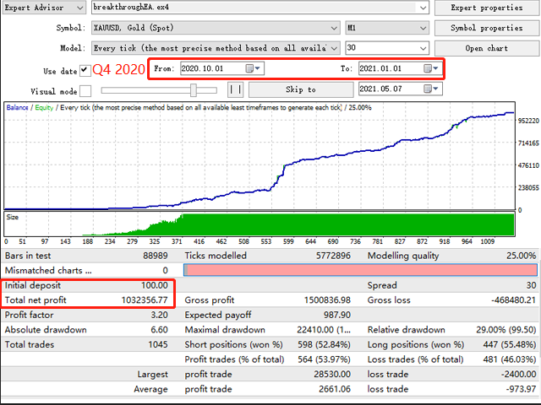
Task: Open the To date calendar picker
Action: coord(431,68)
